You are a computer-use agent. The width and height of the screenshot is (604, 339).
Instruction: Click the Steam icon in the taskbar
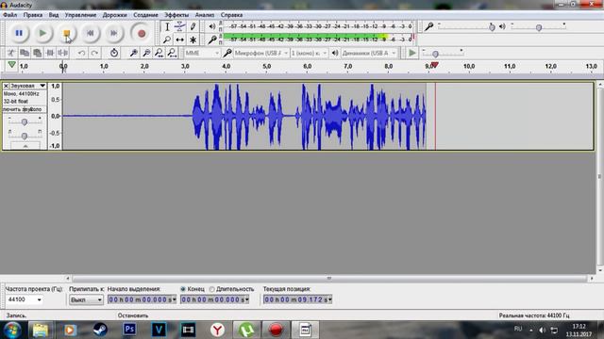click(100, 330)
